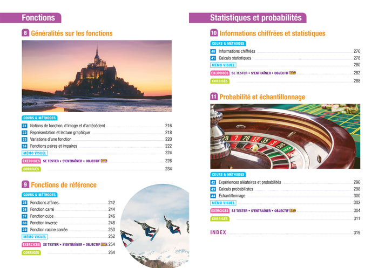Click Mémo visuel label under Fonctions de référence
Screen dimensions: 378x268
pyautogui.click(x=35, y=236)
